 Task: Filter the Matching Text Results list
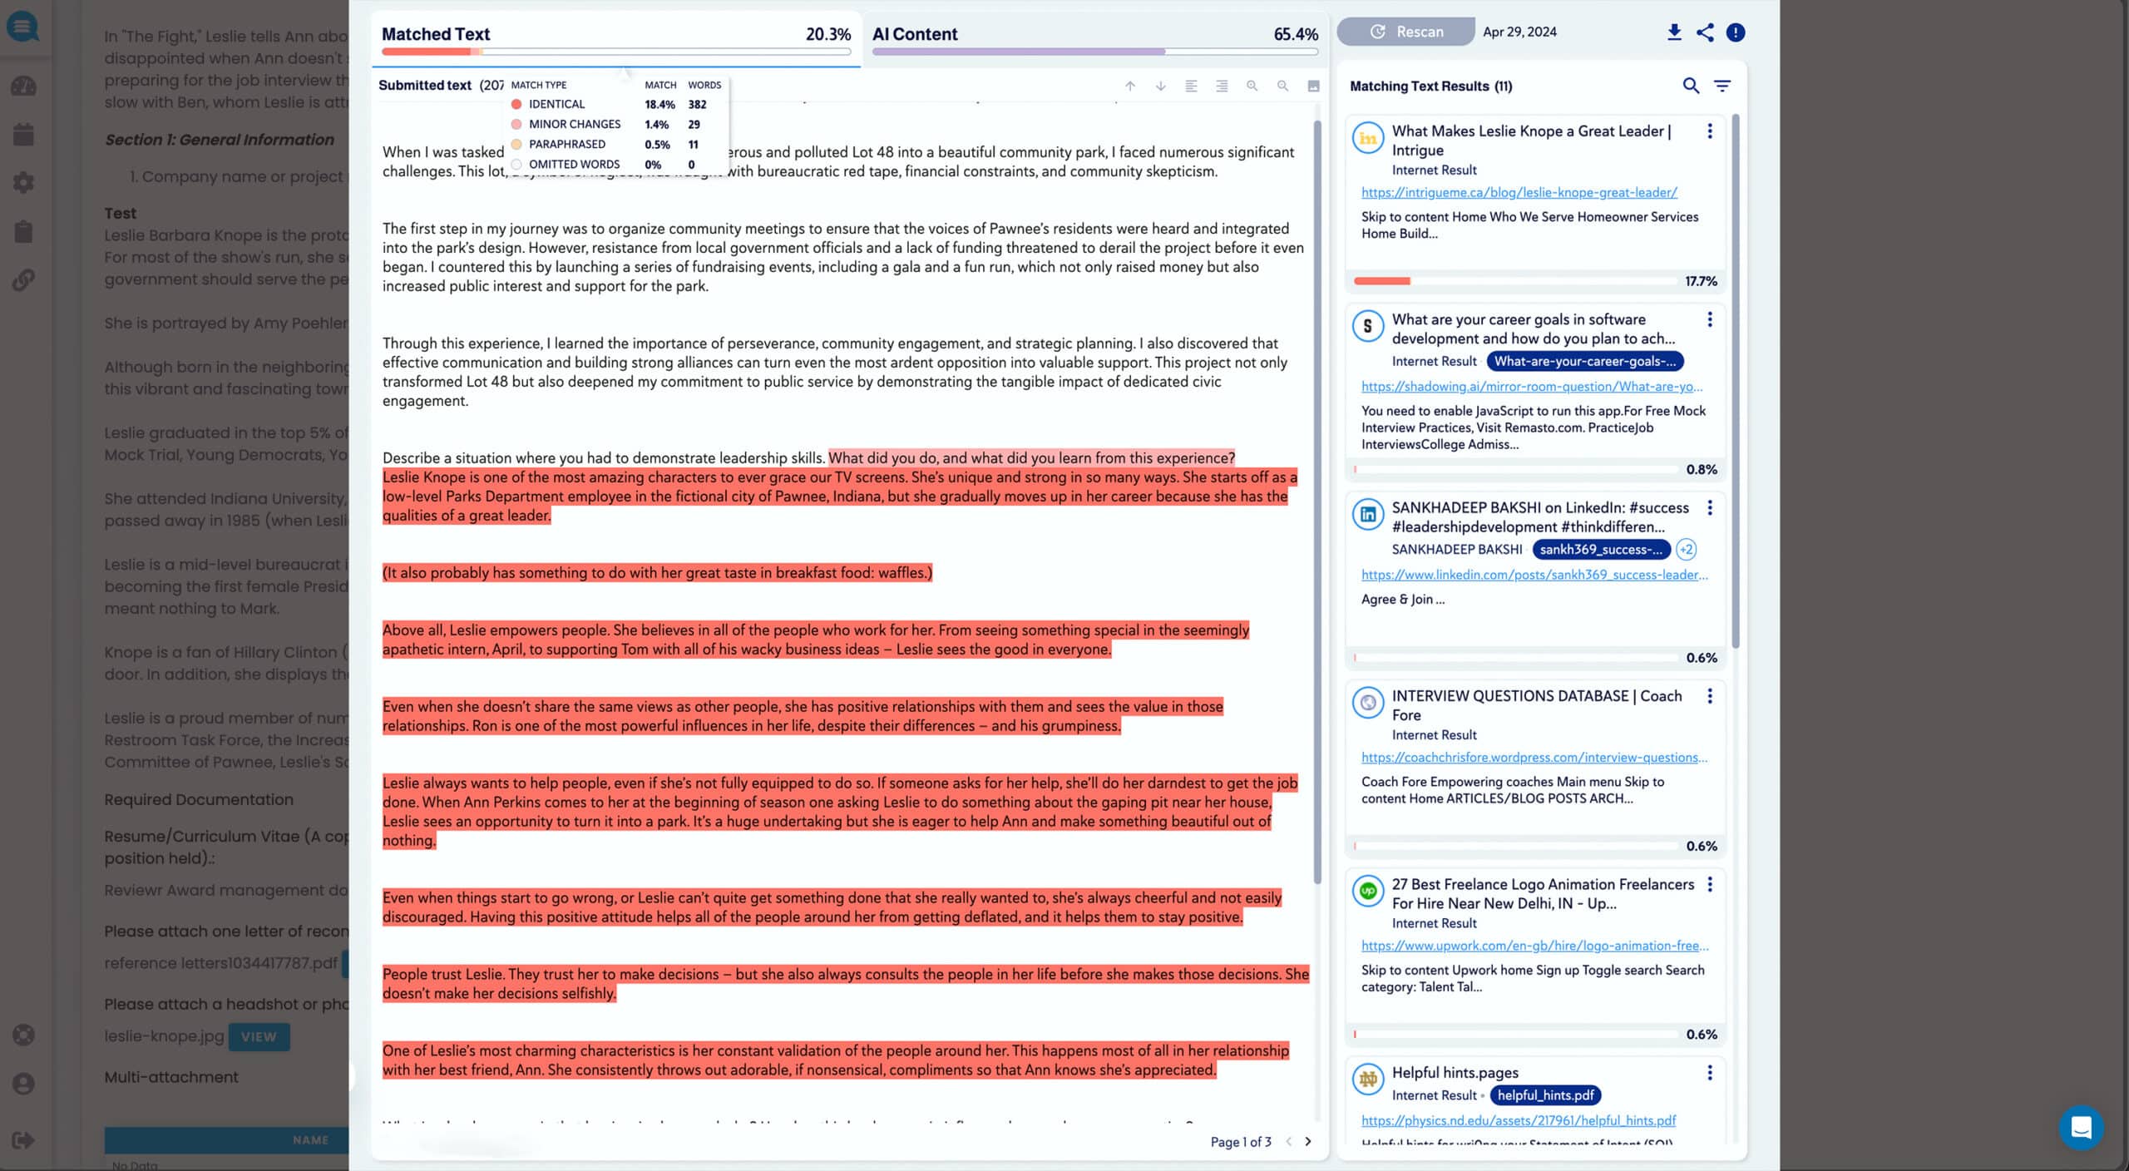point(1722,86)
